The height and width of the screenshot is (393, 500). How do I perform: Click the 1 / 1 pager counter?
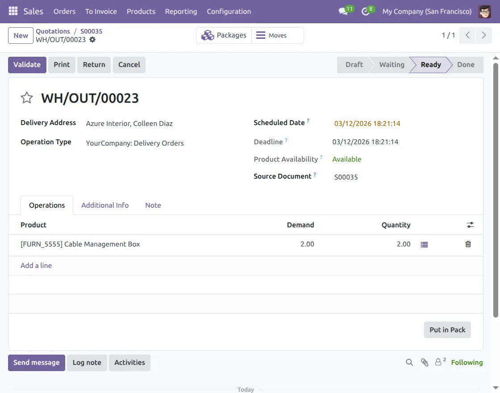448,35
